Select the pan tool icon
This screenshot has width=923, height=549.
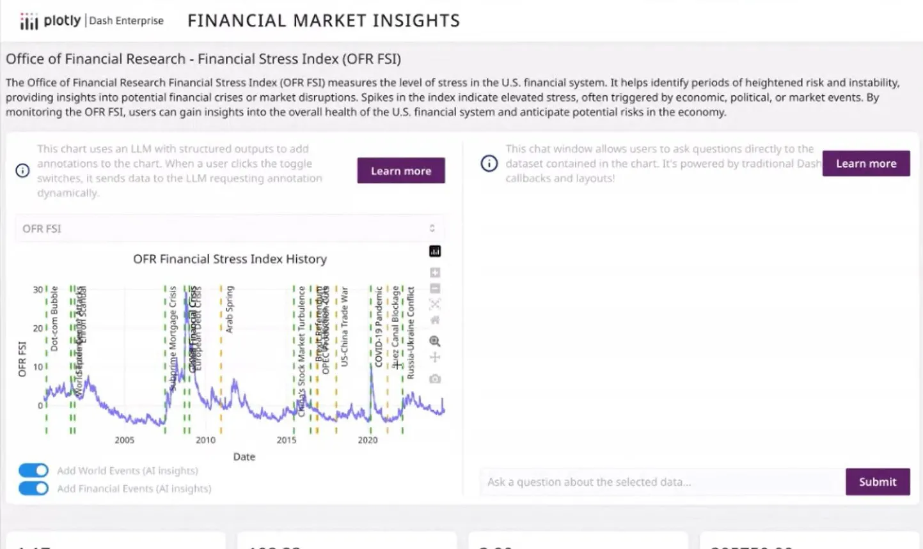435,357
